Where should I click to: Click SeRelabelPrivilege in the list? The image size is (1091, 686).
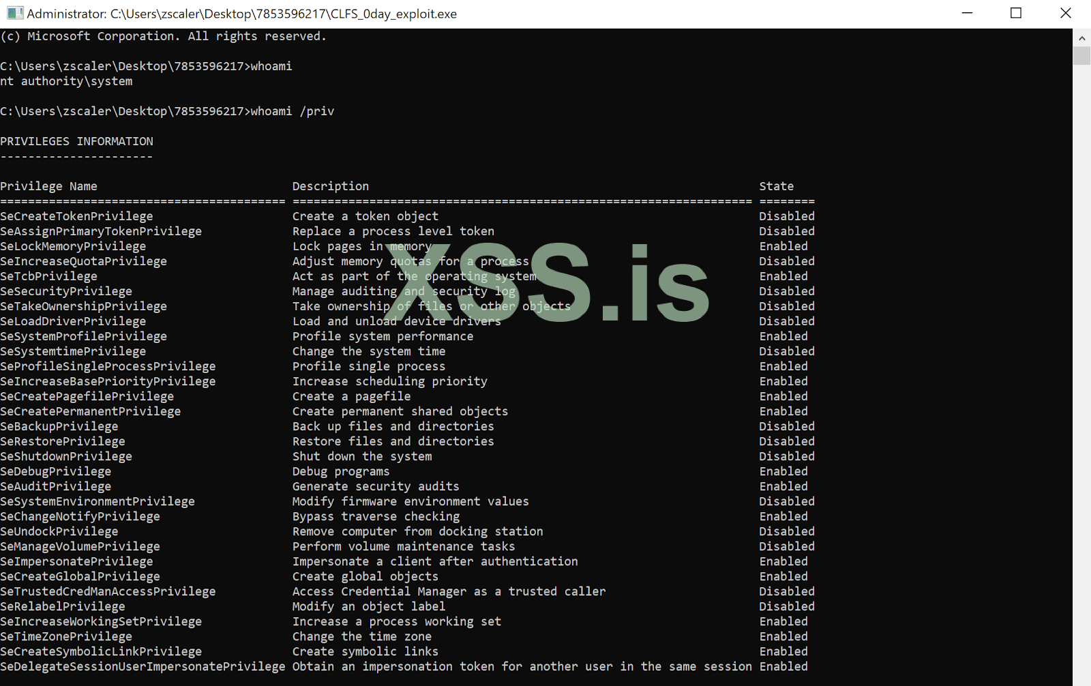(63, 606)
